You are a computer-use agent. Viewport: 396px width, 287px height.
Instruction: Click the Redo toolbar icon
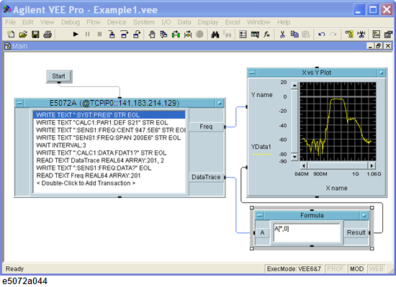tap(333, 35)
